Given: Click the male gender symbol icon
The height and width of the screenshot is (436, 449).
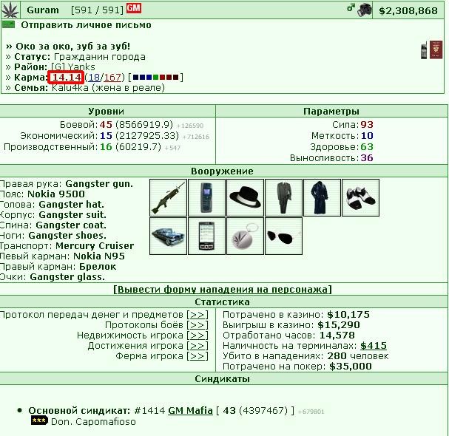Looking at the screenshot, I should coord(351,7).
